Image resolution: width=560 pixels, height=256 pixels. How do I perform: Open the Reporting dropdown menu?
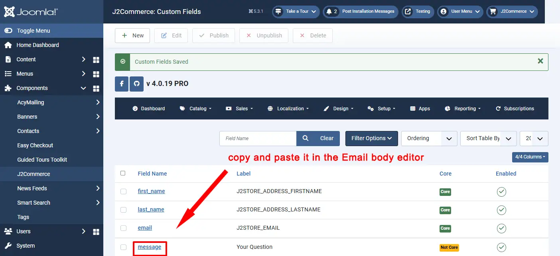pyautogui.click(x=463, y=109)
